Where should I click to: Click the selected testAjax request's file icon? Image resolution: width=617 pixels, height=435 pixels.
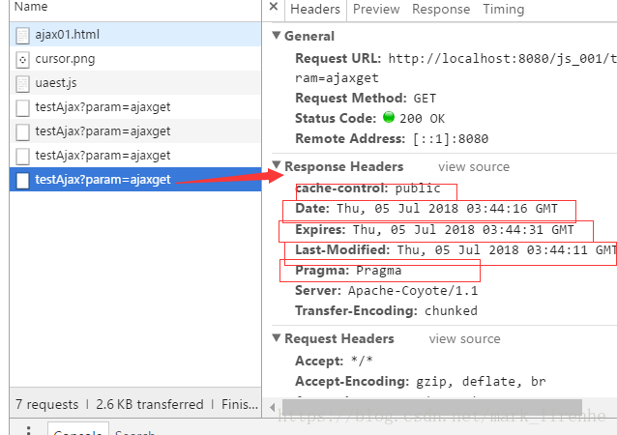click(x=22, y=180)
